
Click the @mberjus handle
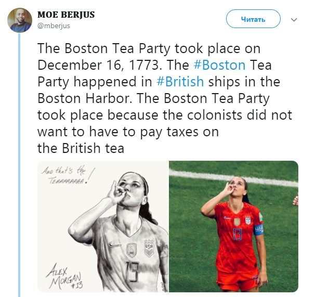pyautogui.click(x=54, y=25)
